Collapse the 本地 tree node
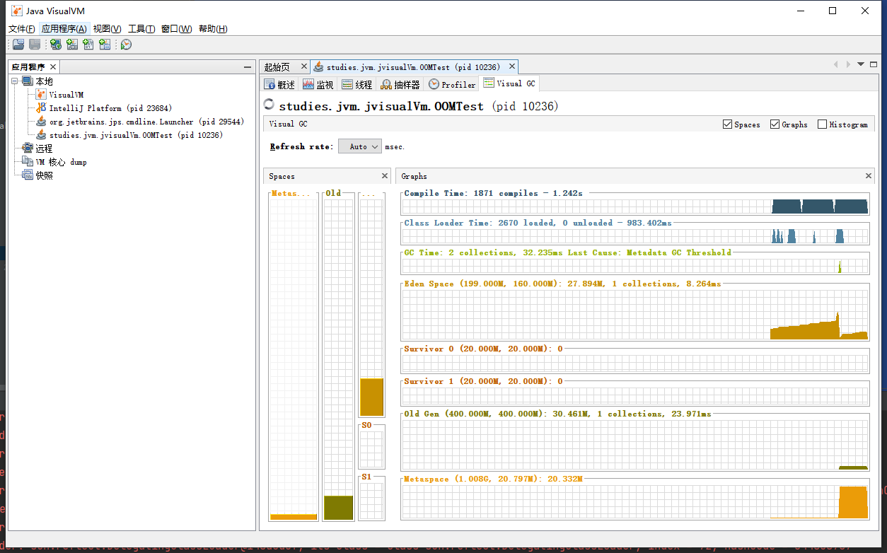This screenshot has height=553, width=887. (x=15, y=81)
